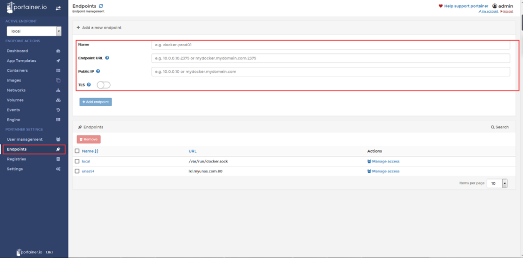Open User management in the sidebar

point(25,139)
